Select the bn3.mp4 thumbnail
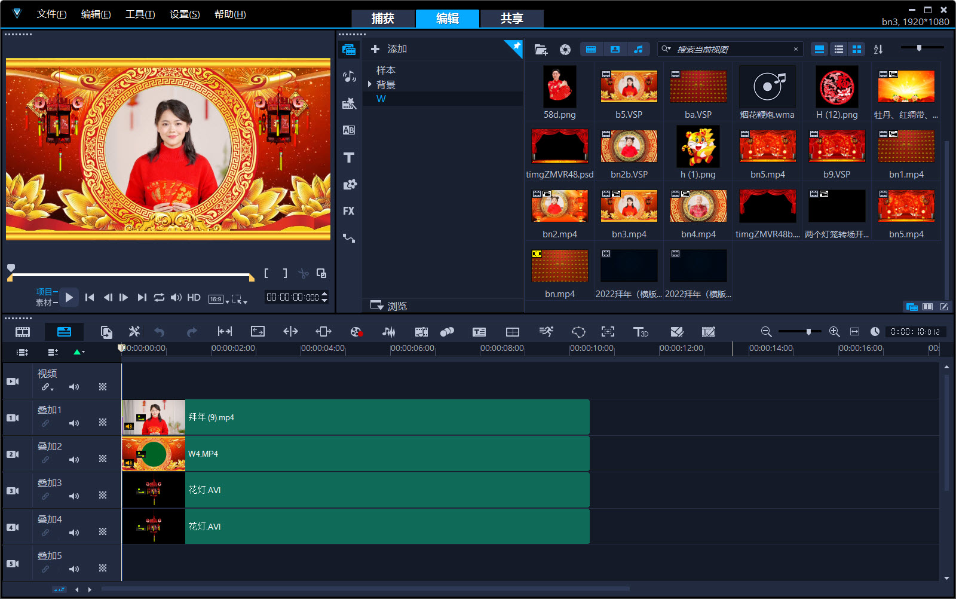This screenshot has height=599, width=956. (629, 206)
